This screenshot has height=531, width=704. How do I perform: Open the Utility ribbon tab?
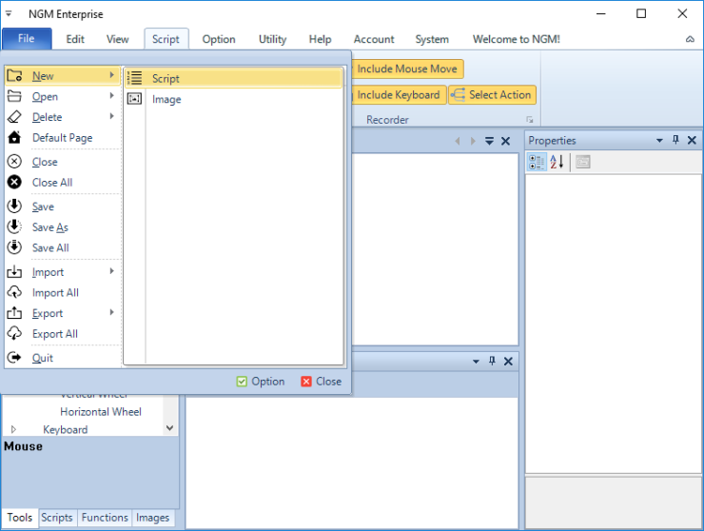click(x=272, y=40)
